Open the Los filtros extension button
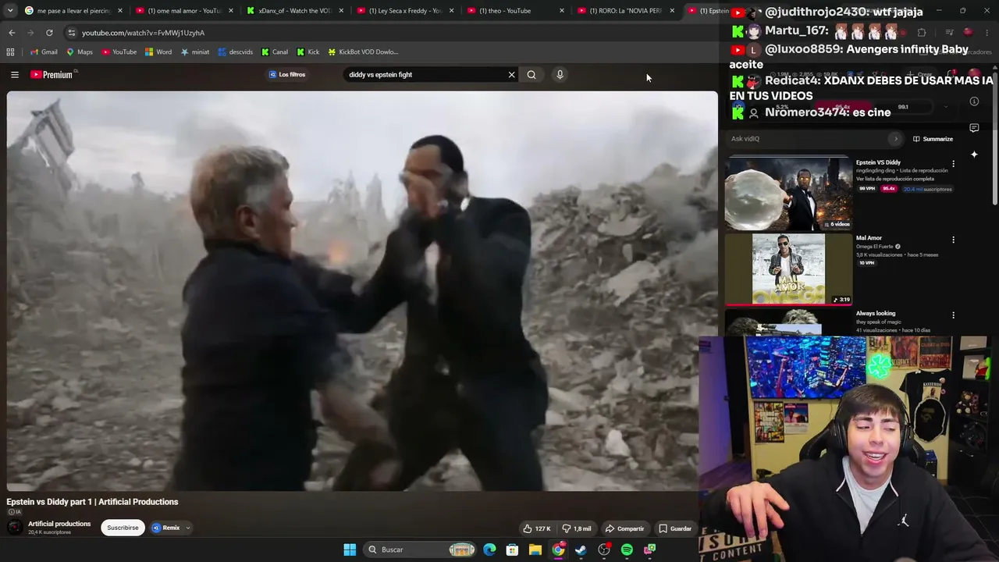999x562 pixels. pyautogui.click(x=287, y=75)
